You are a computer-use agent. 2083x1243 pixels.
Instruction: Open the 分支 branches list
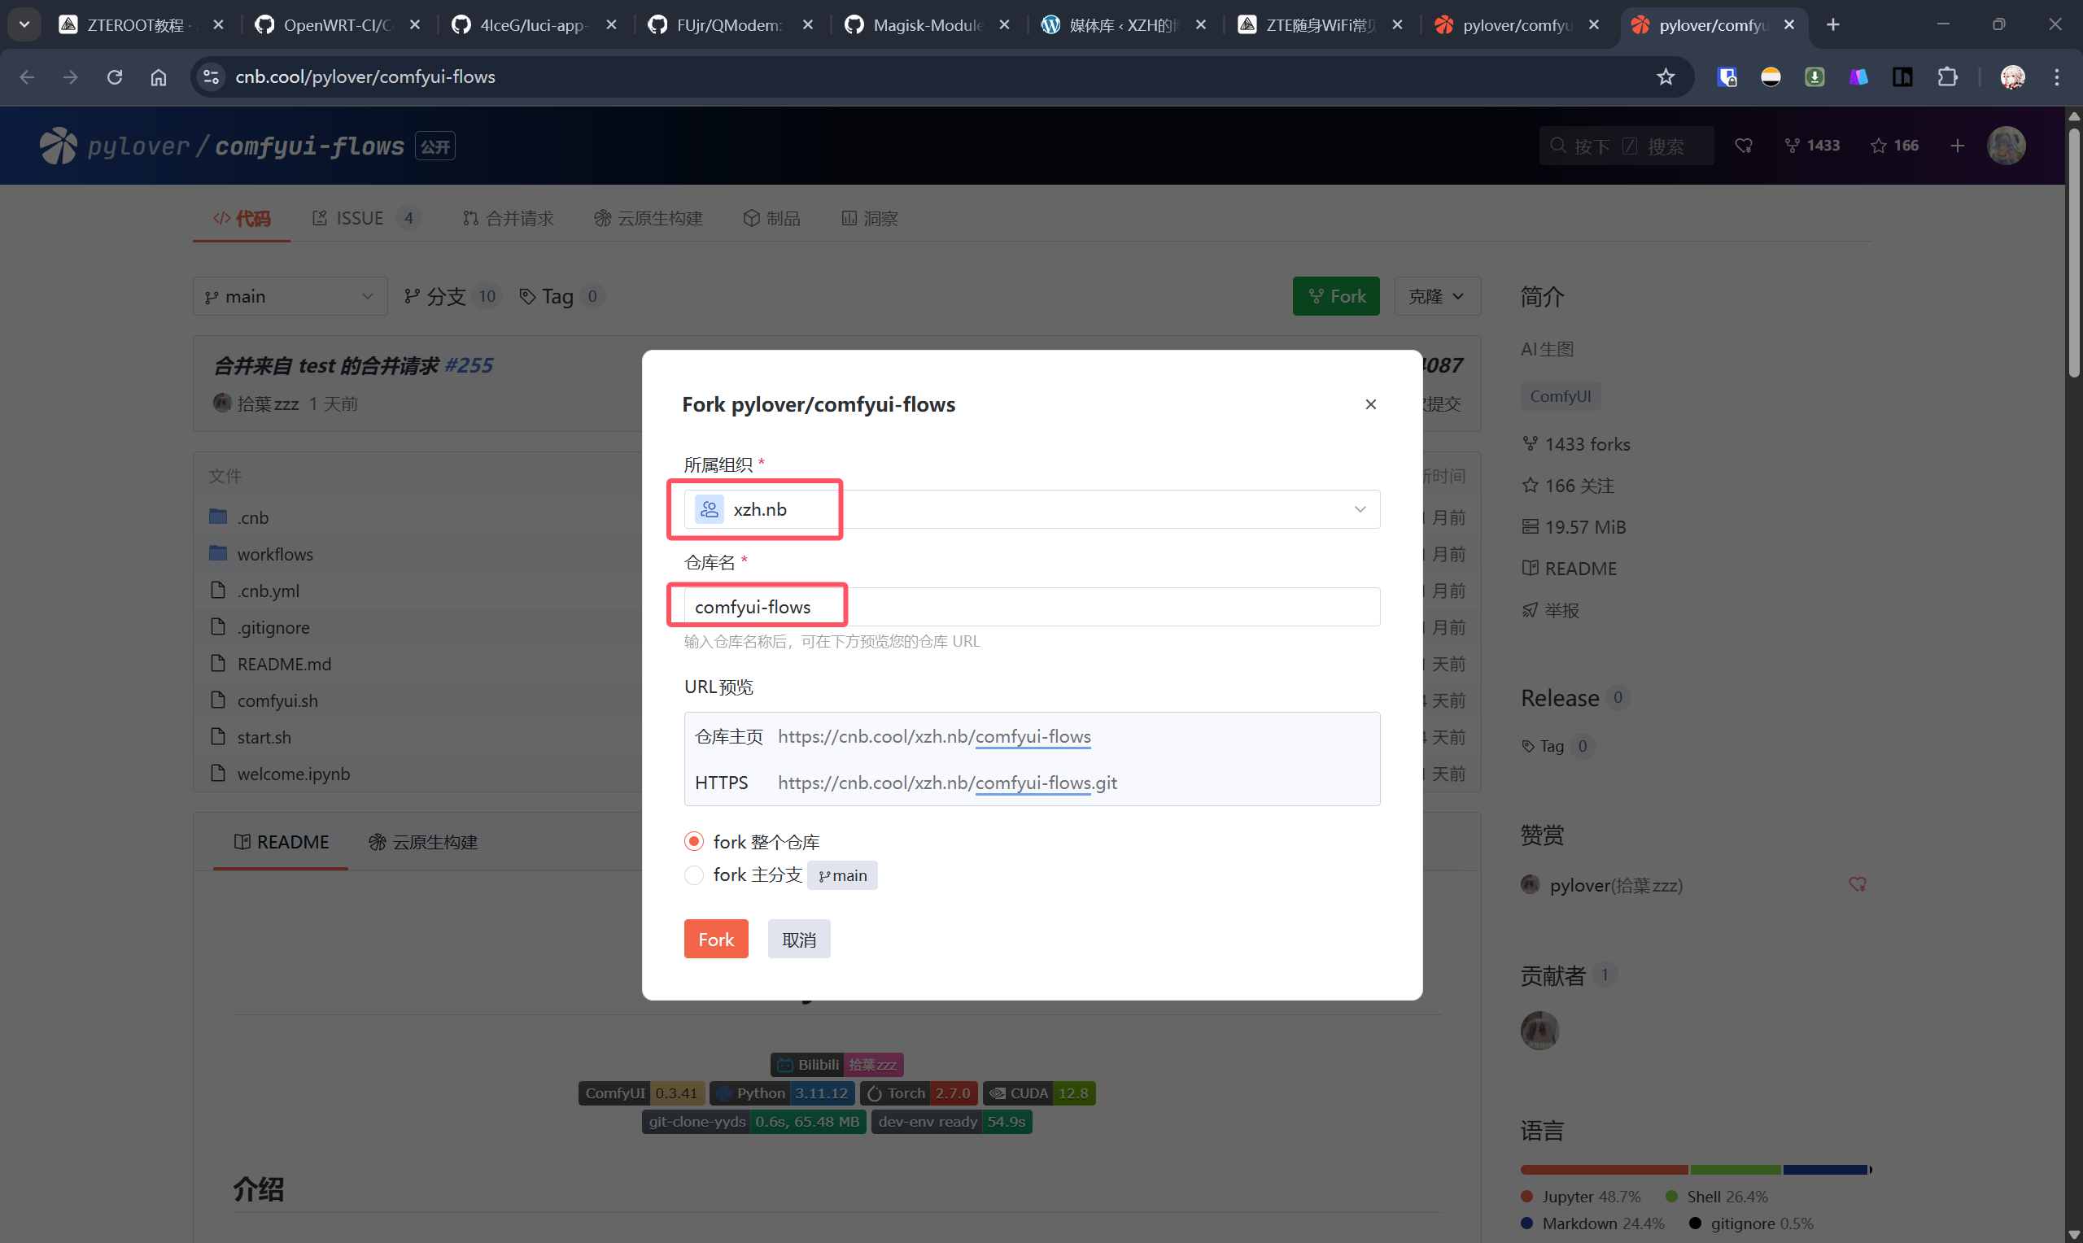pyautogui.click(x=451, y=296)
